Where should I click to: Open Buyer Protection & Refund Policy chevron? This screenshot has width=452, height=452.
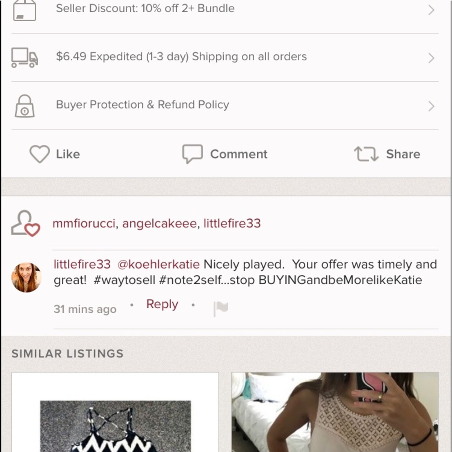(x=431, y=106)
